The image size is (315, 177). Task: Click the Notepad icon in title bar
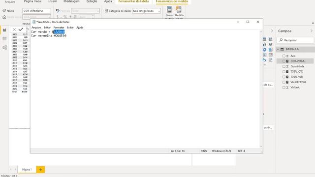pos(34,22)
